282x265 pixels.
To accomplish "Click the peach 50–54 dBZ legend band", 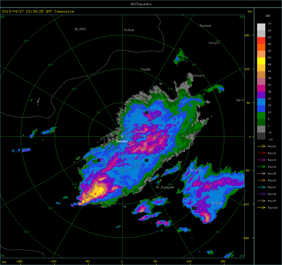I will [261, 54].
